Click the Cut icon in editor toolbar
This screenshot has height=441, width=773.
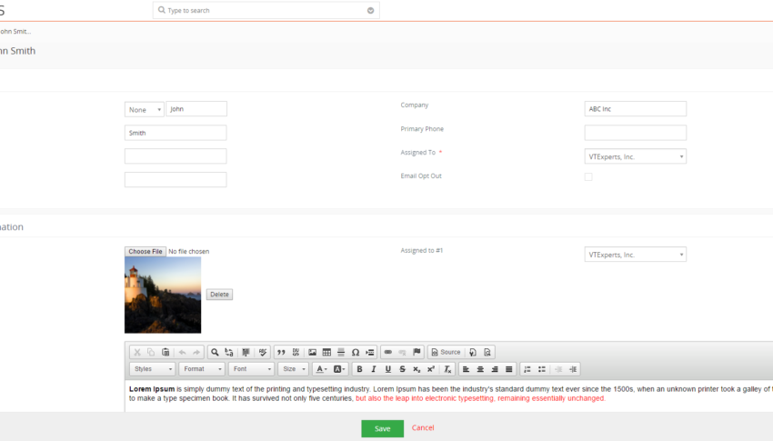point(137,352)
